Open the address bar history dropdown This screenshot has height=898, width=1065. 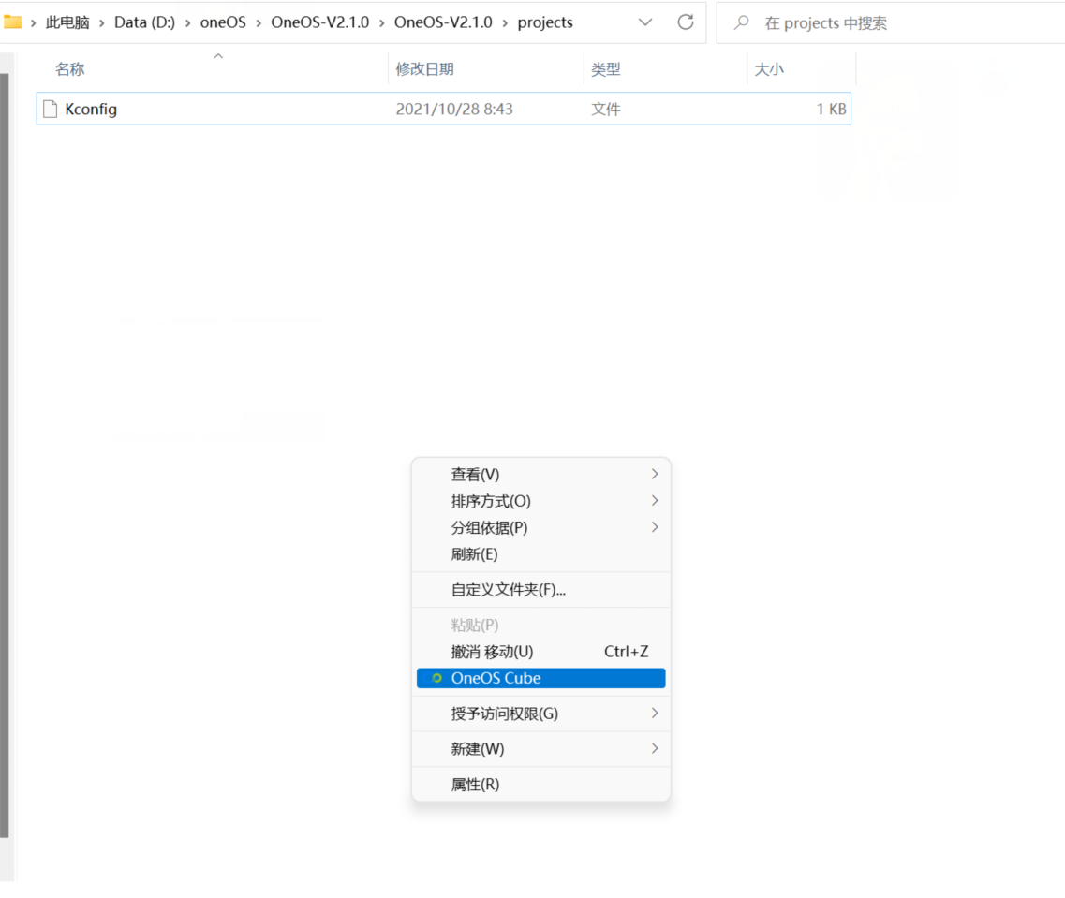[645, 22]
